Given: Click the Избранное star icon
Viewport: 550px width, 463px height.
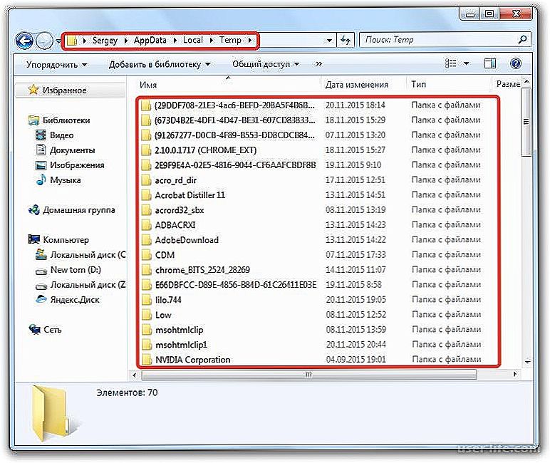Looking at the screenshot, I should click(33, 90).
